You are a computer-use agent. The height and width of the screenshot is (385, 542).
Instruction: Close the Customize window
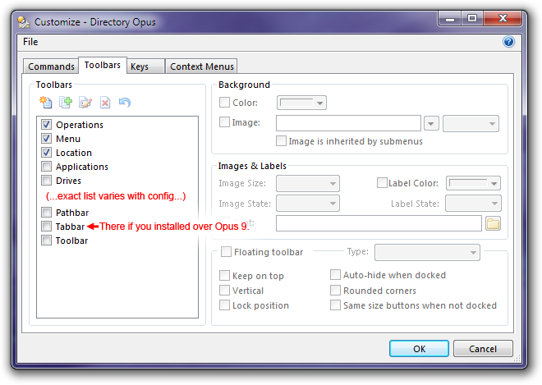503,18
